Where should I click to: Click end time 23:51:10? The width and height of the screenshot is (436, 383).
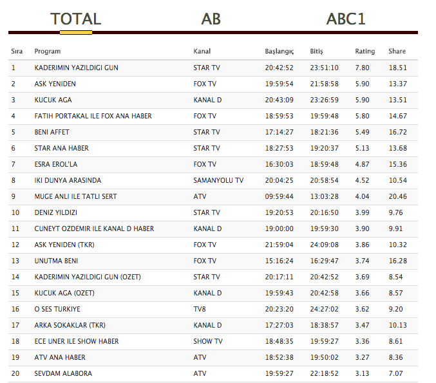tap(324, 68)
